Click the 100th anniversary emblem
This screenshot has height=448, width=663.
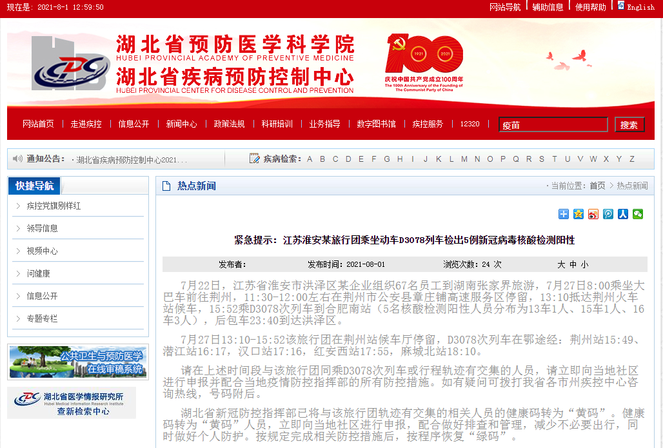[424, 63]
